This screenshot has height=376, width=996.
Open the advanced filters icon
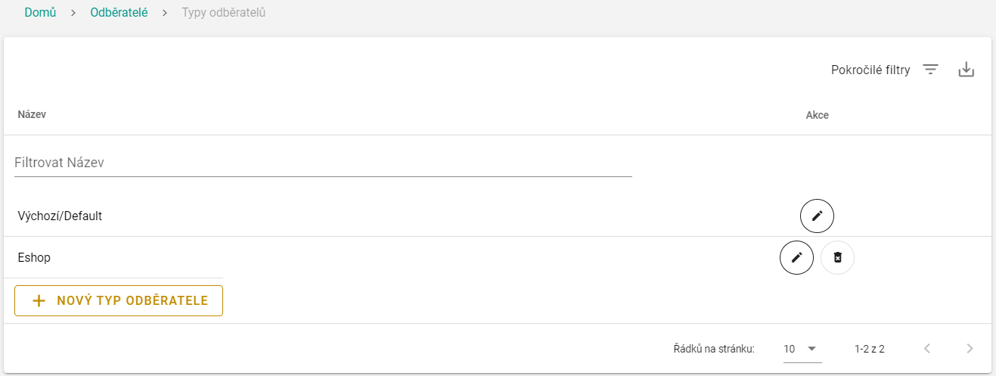930,70
